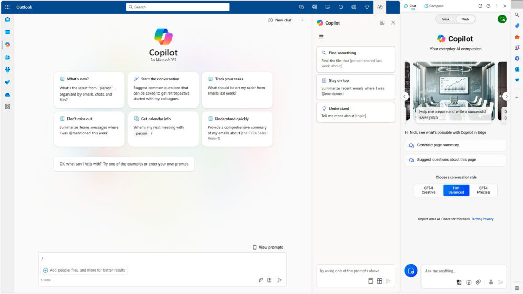Use microphone in Edge Copilot input
This screenshot has height=294, width=523.
coord(491,283)
